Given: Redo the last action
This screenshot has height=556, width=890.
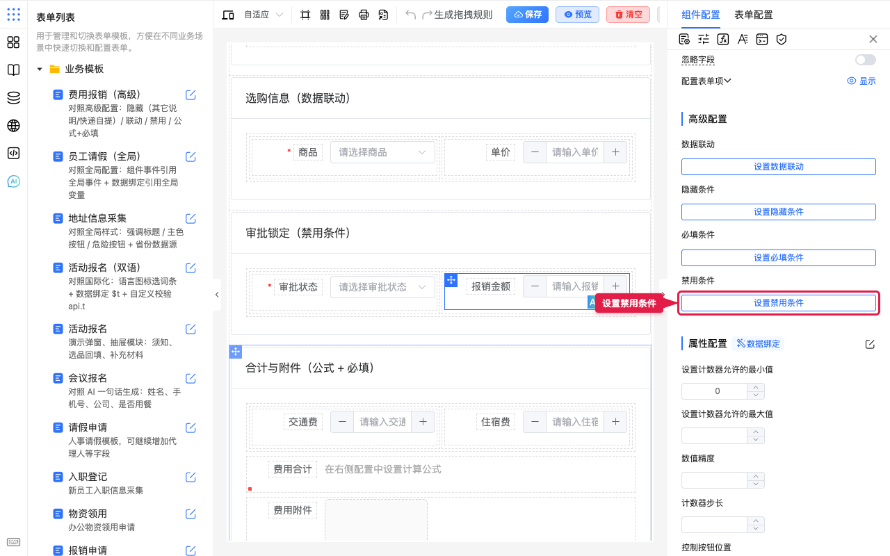Looking at the screenshot, I should pyautogui.click(x=427, y=15).
